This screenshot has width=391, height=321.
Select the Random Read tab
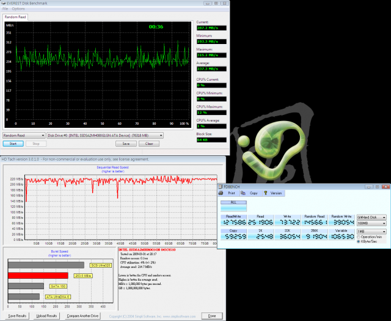[15, 17]
